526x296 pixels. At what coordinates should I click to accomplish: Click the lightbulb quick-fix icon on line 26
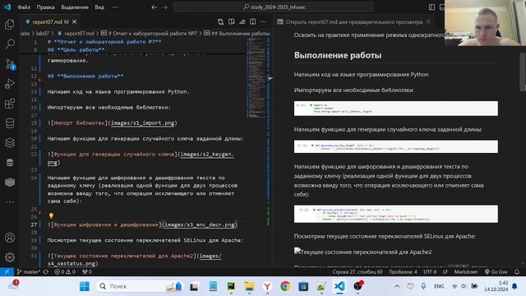(x=51, y=215)
